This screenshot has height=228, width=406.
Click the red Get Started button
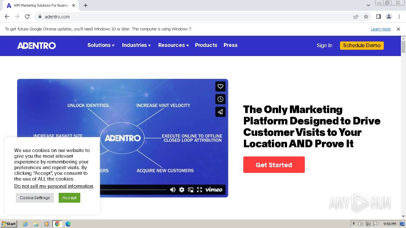[x=274, y=165]
